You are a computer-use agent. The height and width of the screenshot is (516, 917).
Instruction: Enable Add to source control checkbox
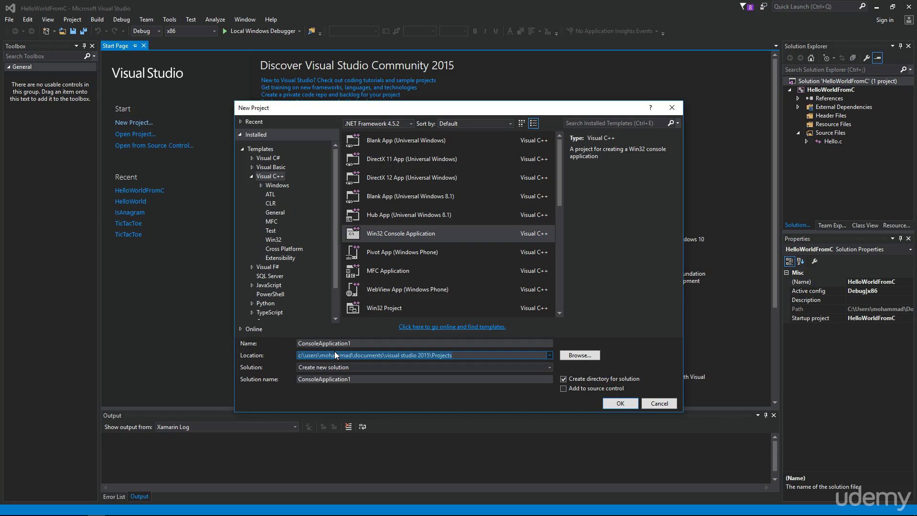point(564,389)
